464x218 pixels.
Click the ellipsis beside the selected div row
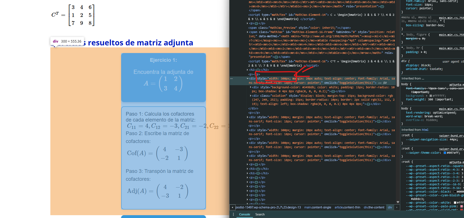point(232,79)
